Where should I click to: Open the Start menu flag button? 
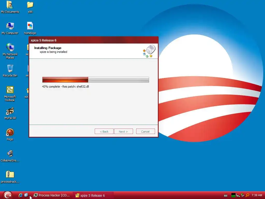pos(8,195)
